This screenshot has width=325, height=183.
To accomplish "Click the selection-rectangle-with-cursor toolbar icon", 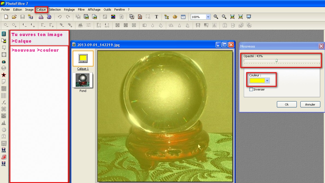I will pos(148,17).
